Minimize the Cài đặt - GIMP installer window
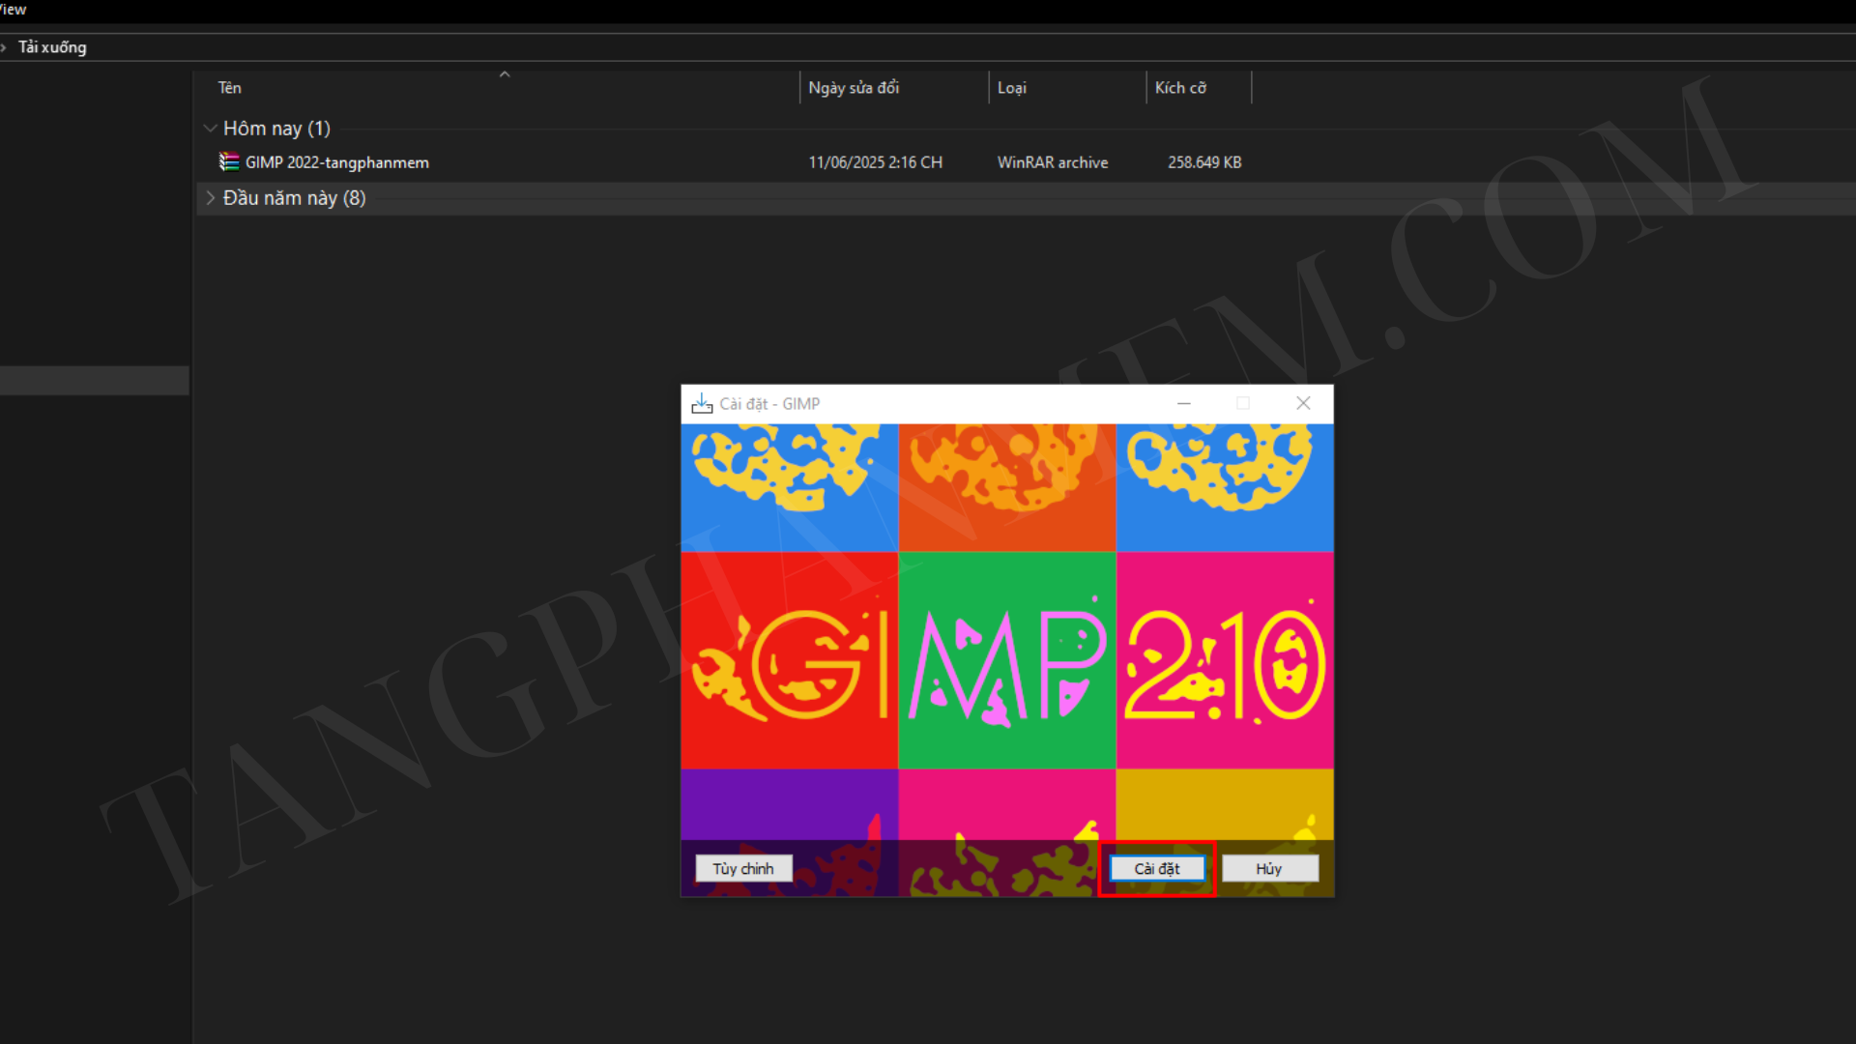The width and height of the screenshot is (1856, 1044). pyautogui.click(x=1183, y=404)
